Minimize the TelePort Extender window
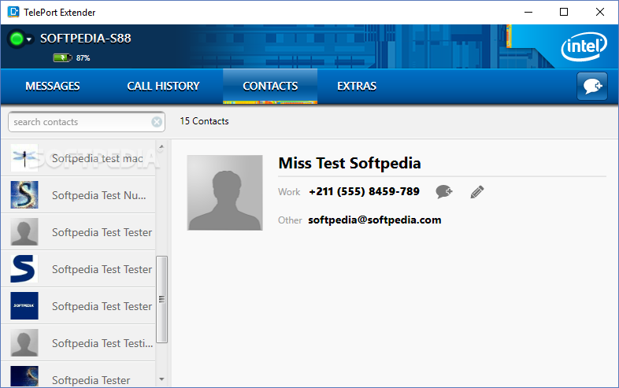Image resolution: width=619 pixels, height=388 pixels. (528, 13)
